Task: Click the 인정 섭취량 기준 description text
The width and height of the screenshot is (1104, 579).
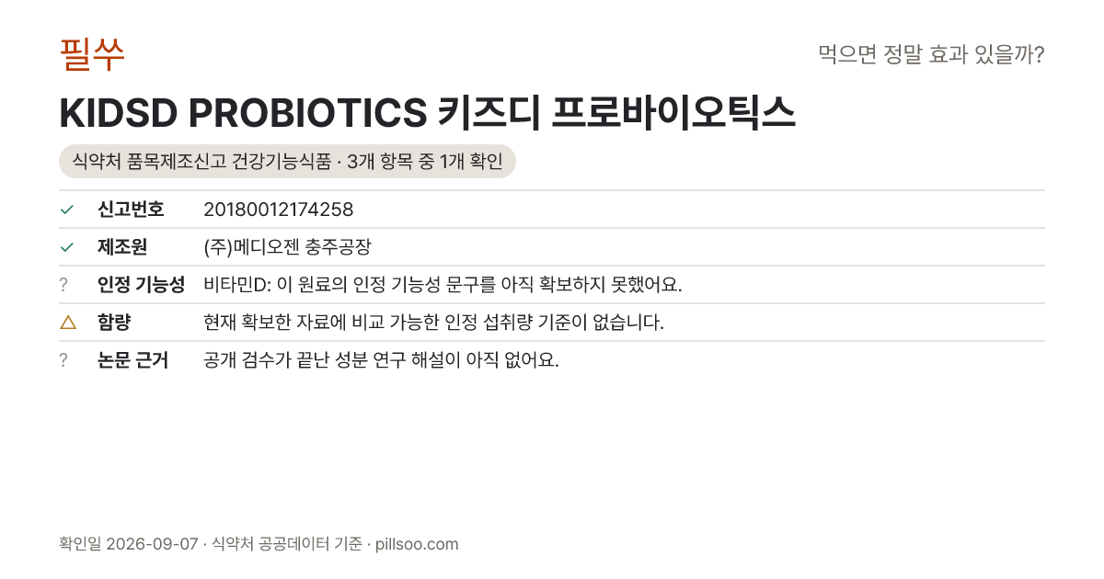Action: click(x=433, y=323)
